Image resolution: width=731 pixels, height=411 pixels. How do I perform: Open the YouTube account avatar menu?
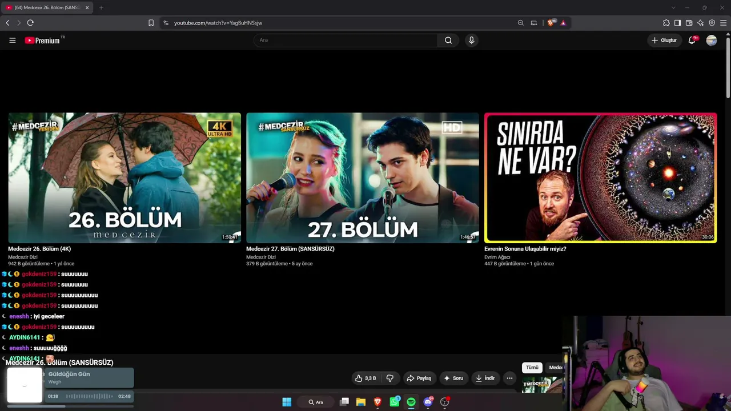(712, 40)
